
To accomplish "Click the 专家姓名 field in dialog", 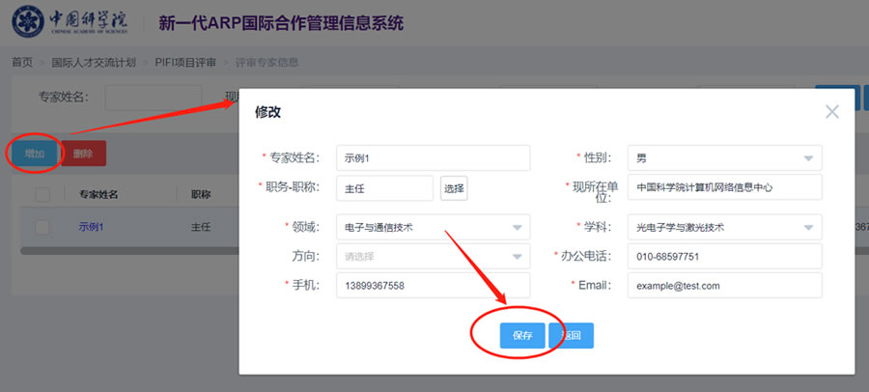I will (x=433, y=157).
